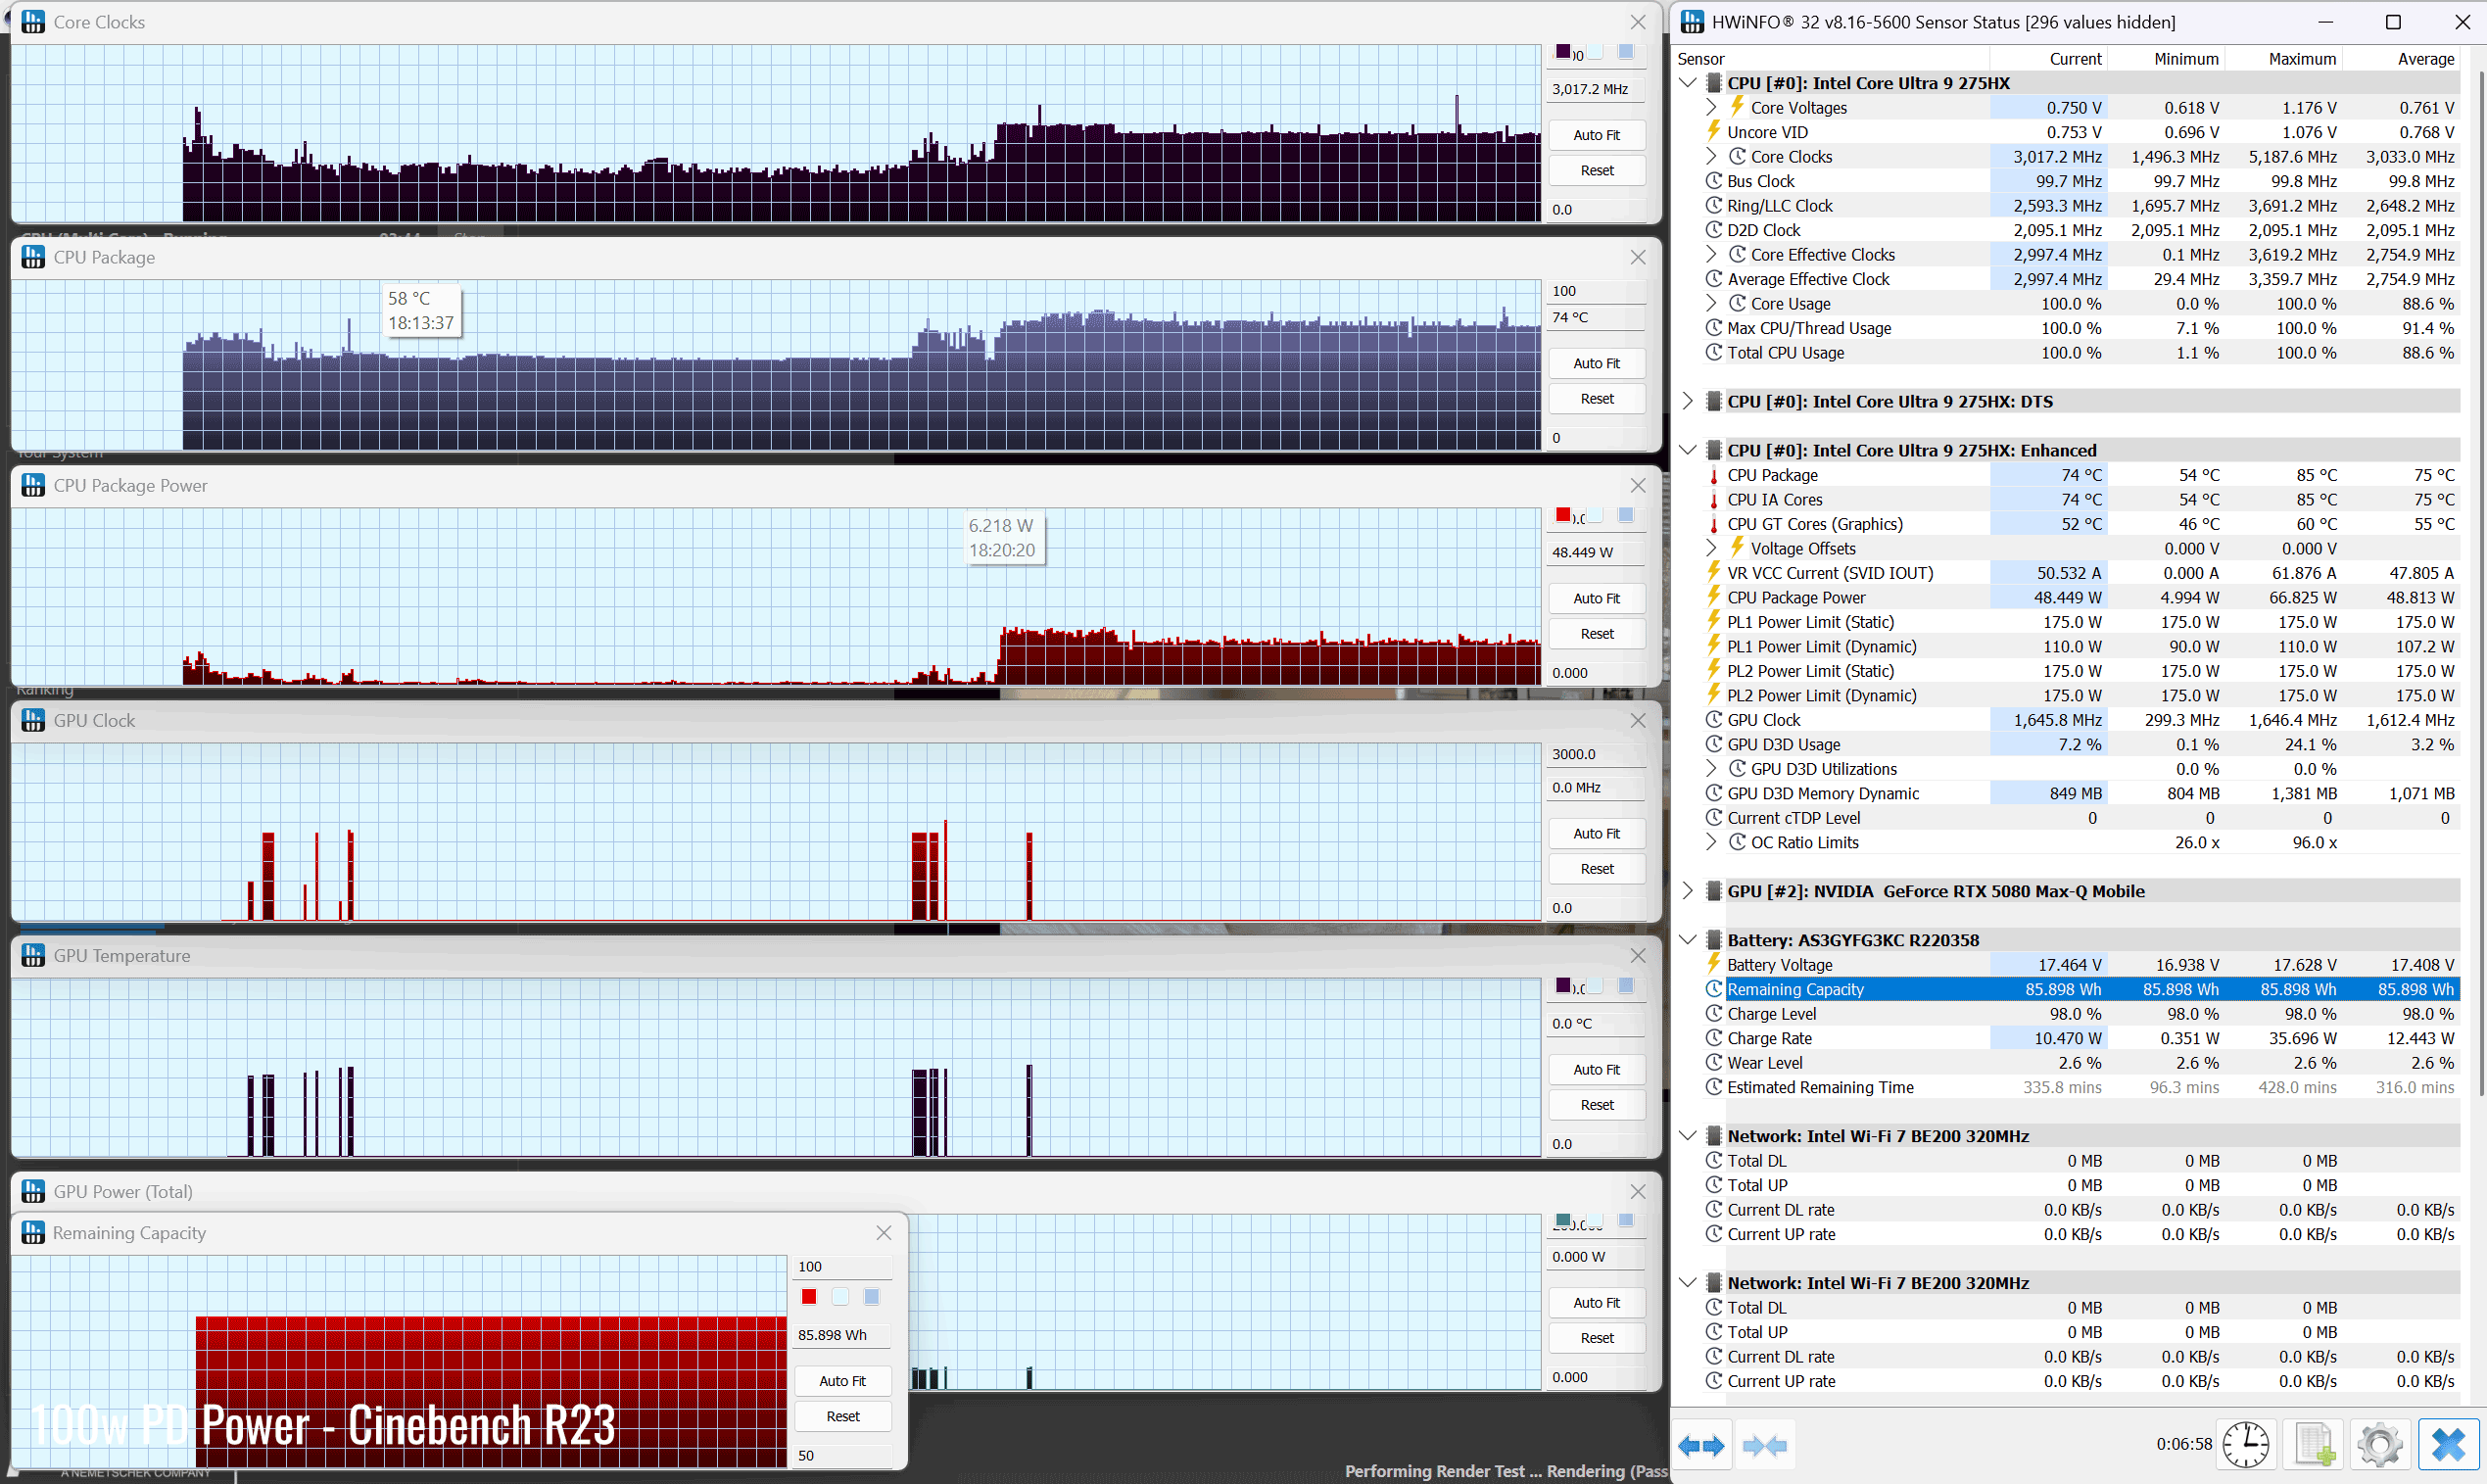Click Auto Fit in CPU Package Power graph
Image resolution: width=2487 pixels, height=1484 pixels.
pos(1596,598)
